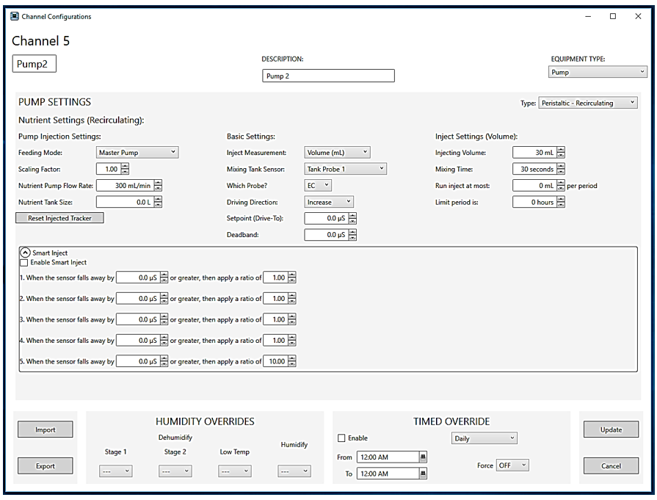
Task: Click Nutrient Tank Size value field
Action: pyautogui.click(x=126, y=202)
